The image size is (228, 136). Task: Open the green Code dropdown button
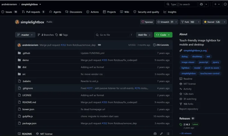tap(163, 35)
